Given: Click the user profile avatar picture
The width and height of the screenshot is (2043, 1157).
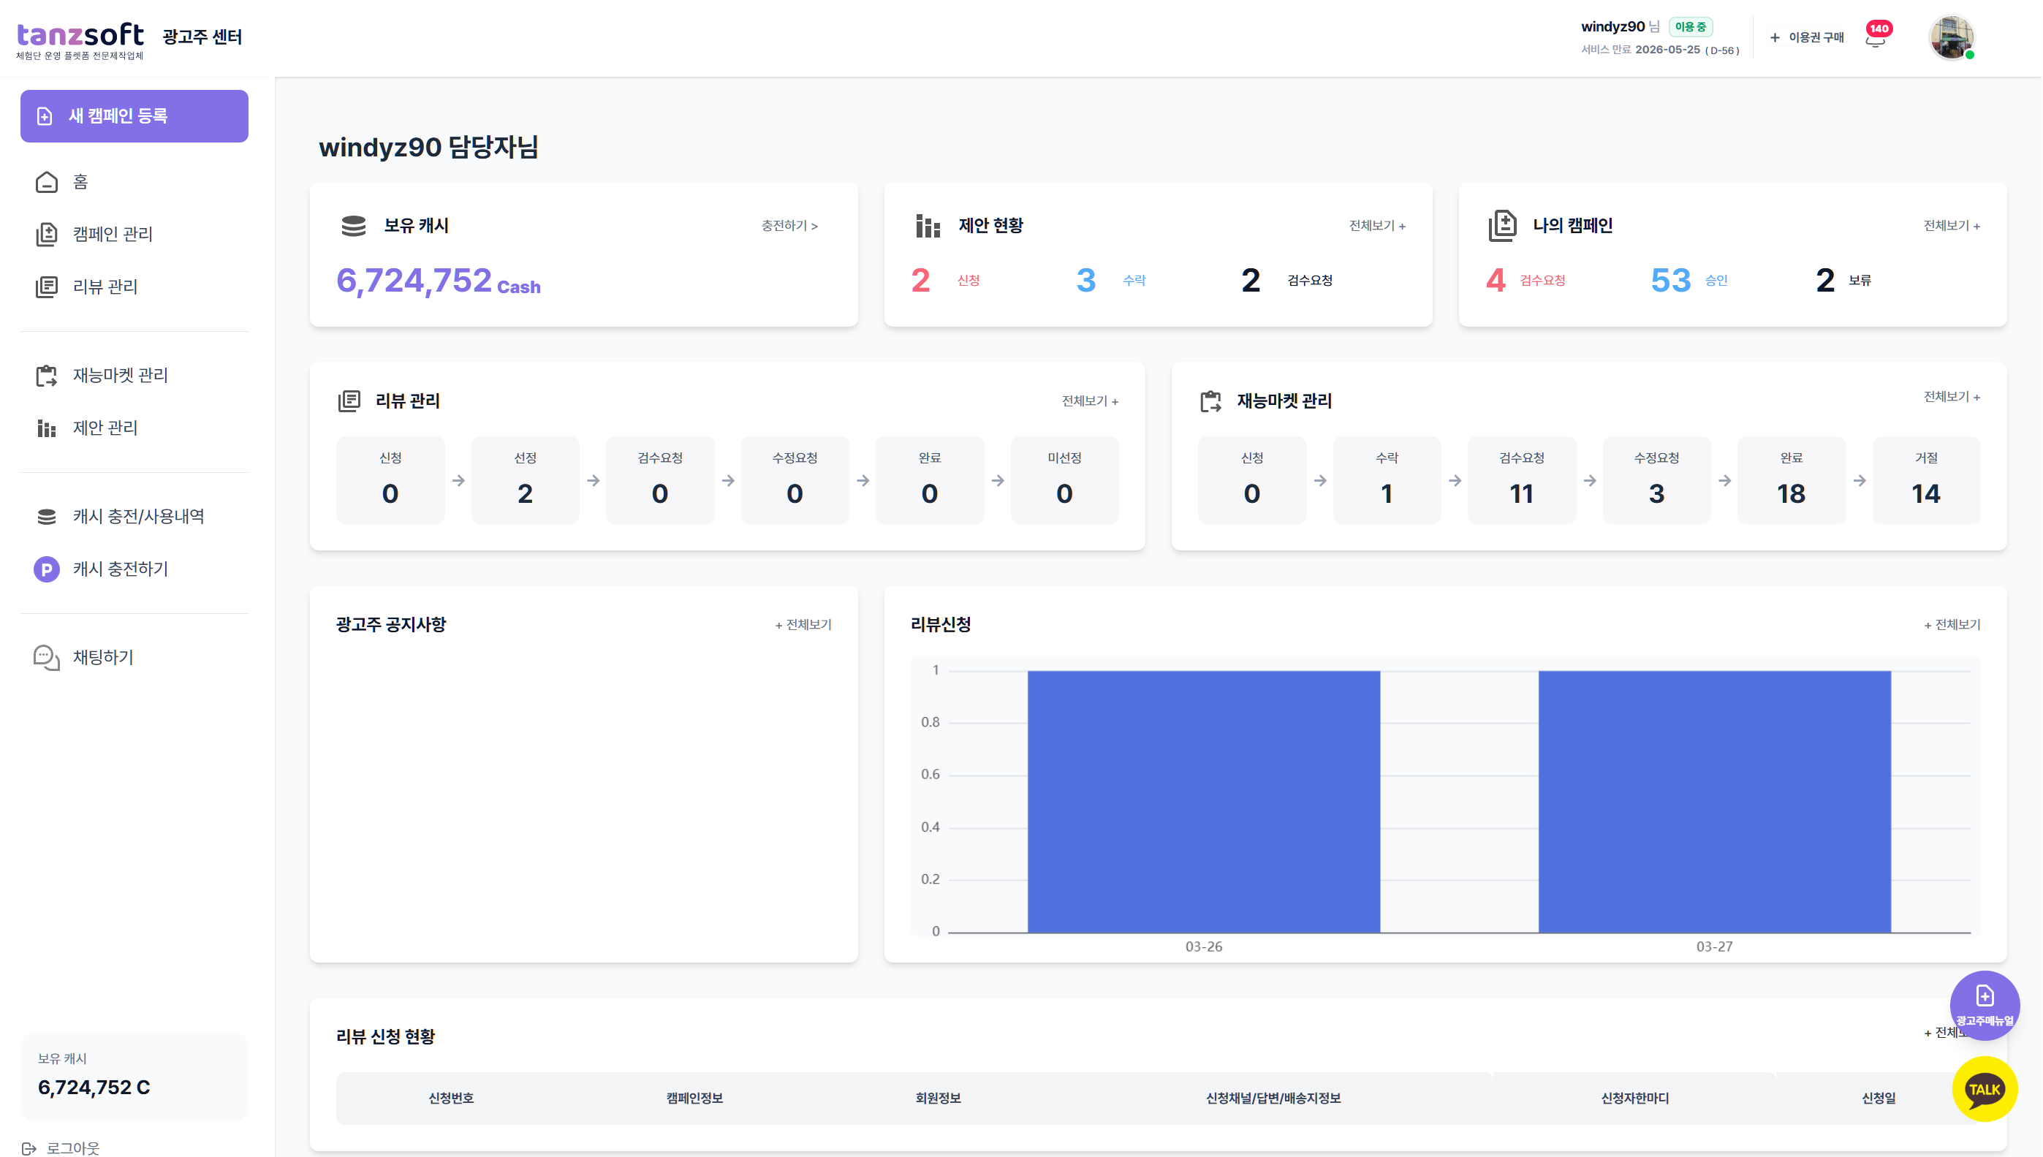Looking at the screenshot, I should (1951, 37).
